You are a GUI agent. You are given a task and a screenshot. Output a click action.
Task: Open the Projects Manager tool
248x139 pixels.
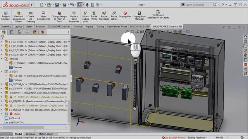(x=6, y=16)
